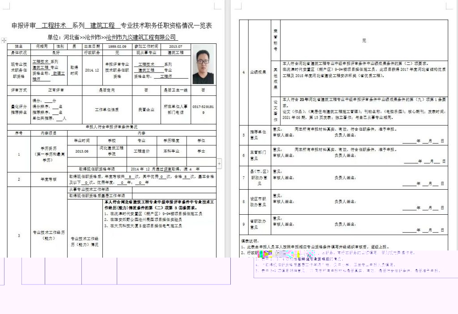Click the 量化评分推荐排名 label cell
The image size is (458, 314).
[x=19, y=110]
